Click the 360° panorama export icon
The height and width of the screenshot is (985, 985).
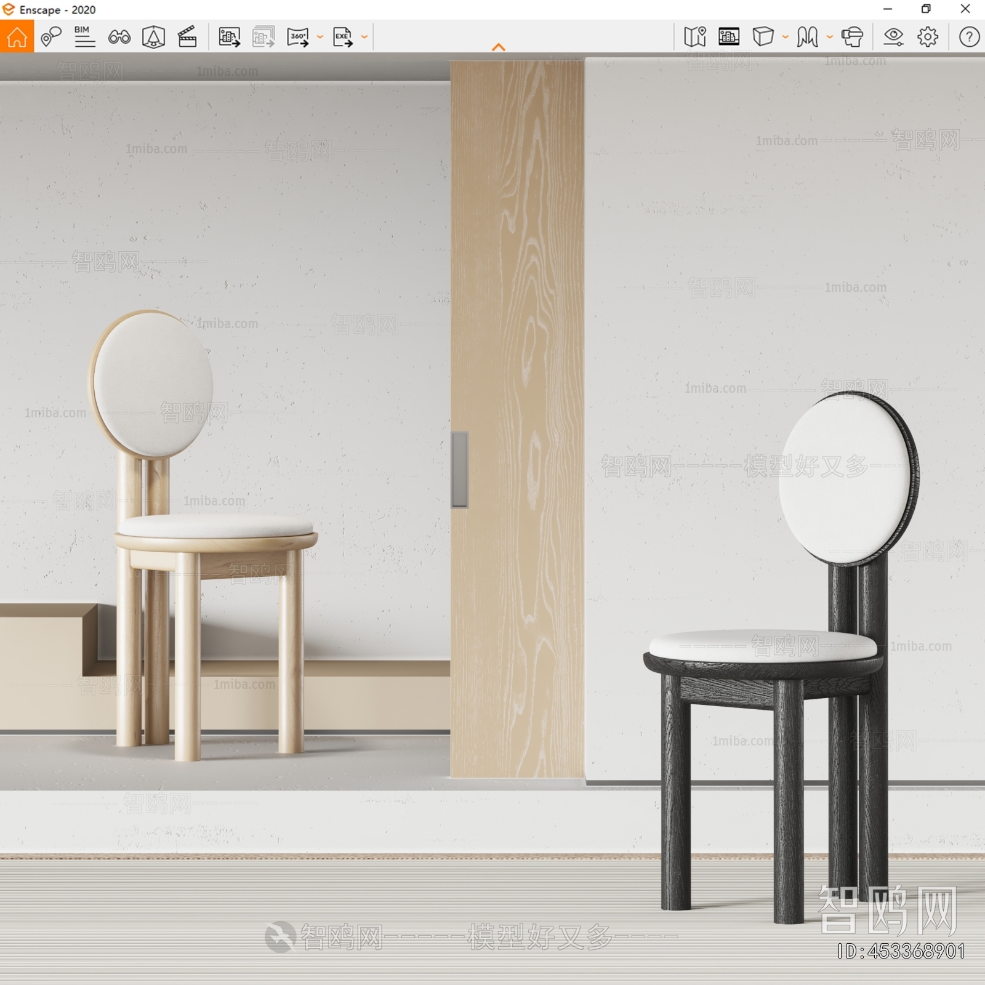tap(298, 37)
